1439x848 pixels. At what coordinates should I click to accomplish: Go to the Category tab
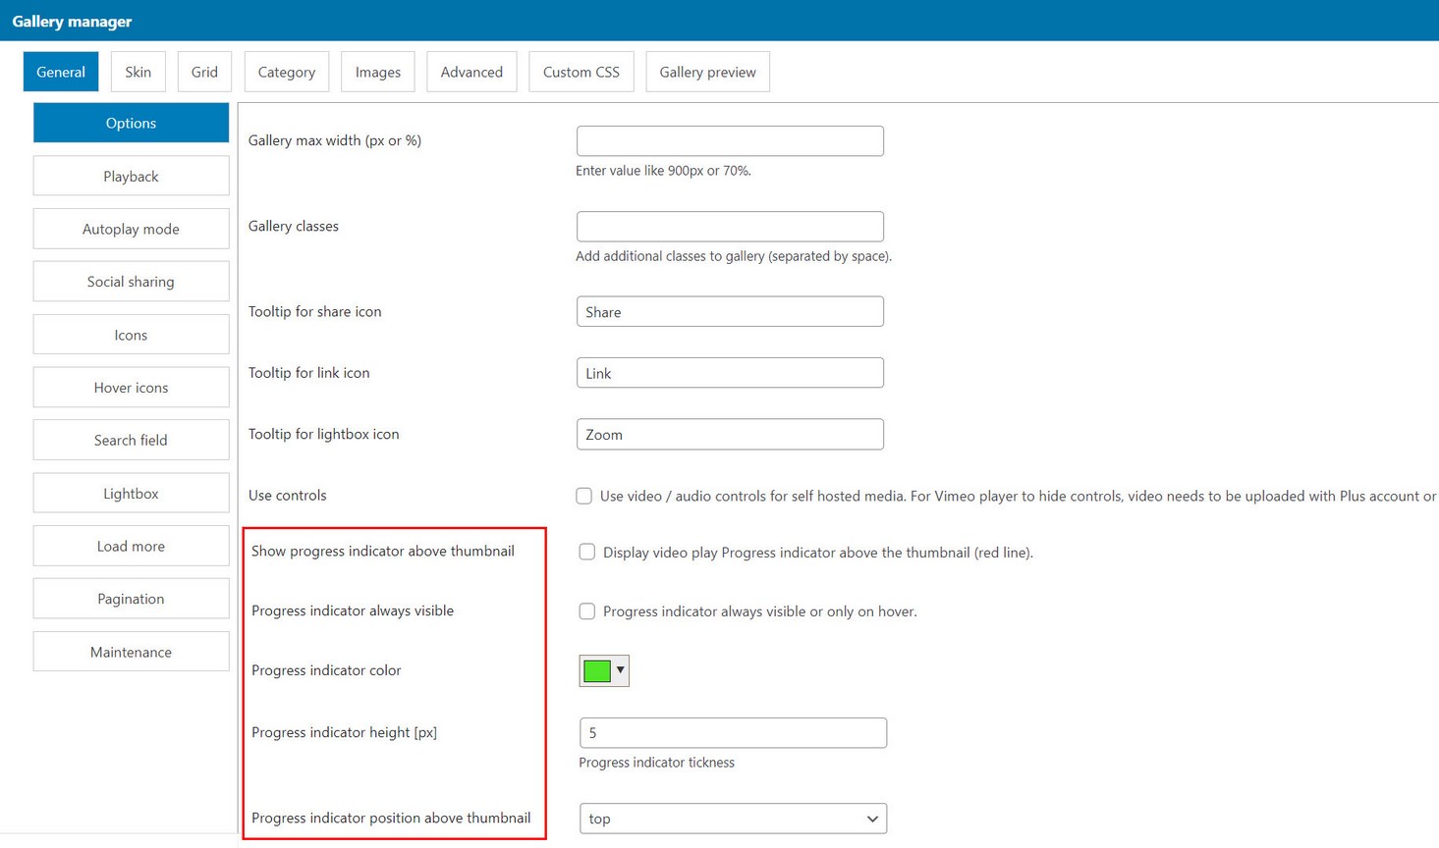point(286,72)
